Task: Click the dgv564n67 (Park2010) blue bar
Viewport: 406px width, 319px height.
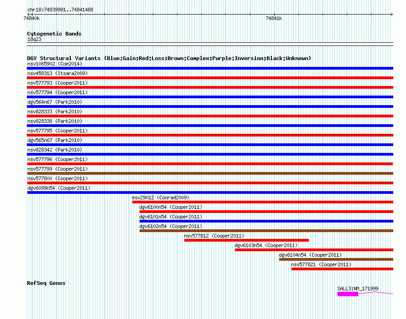Action: [210, 106]
